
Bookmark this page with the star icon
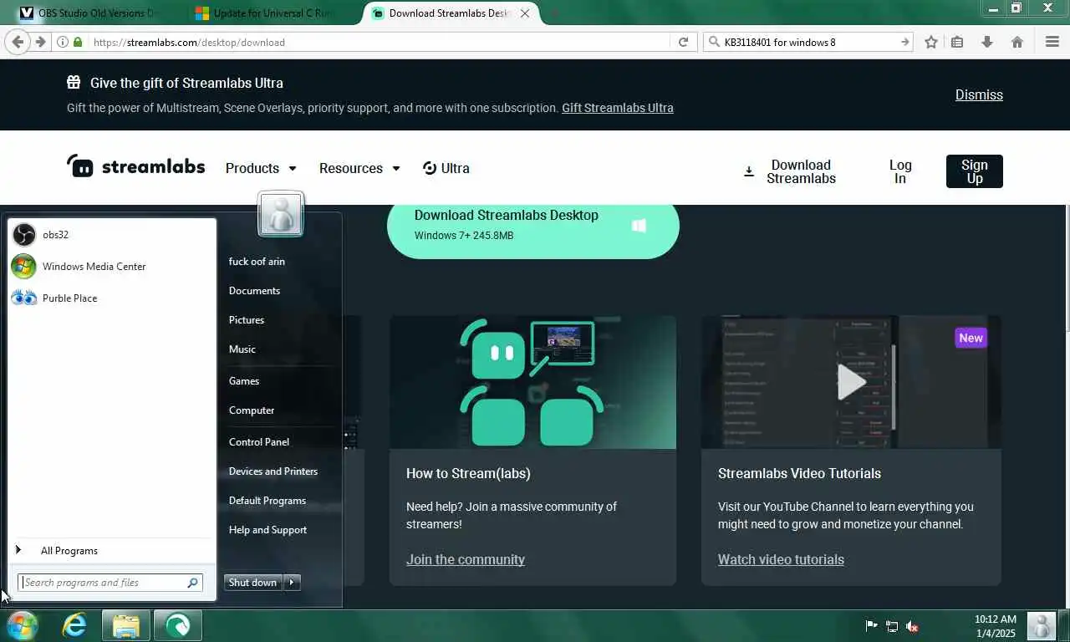(931, 42)
